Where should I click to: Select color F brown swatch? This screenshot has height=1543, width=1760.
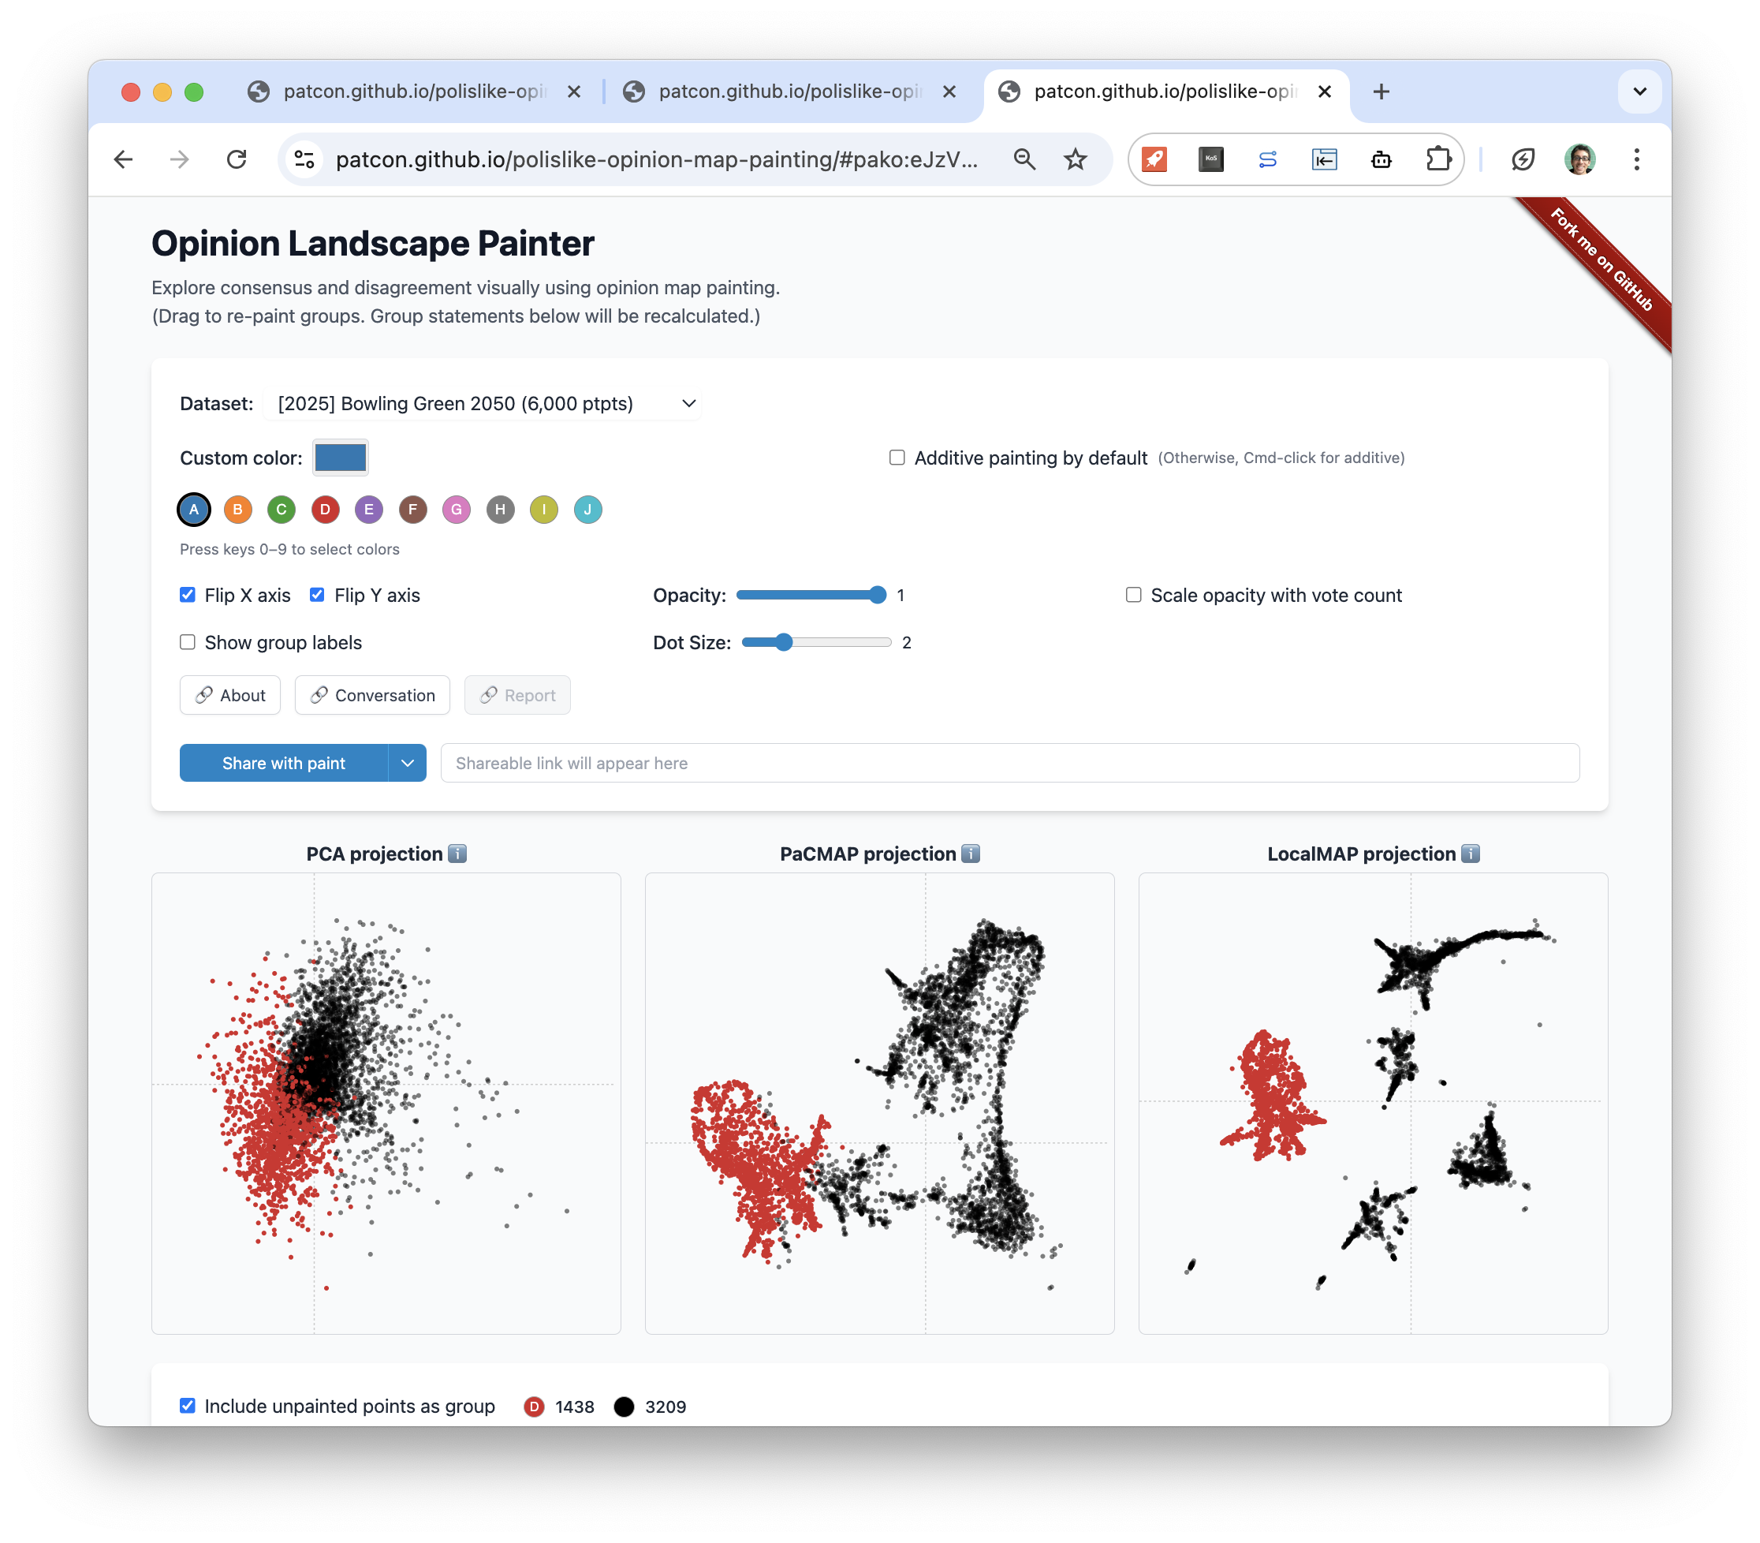[412, 509]
